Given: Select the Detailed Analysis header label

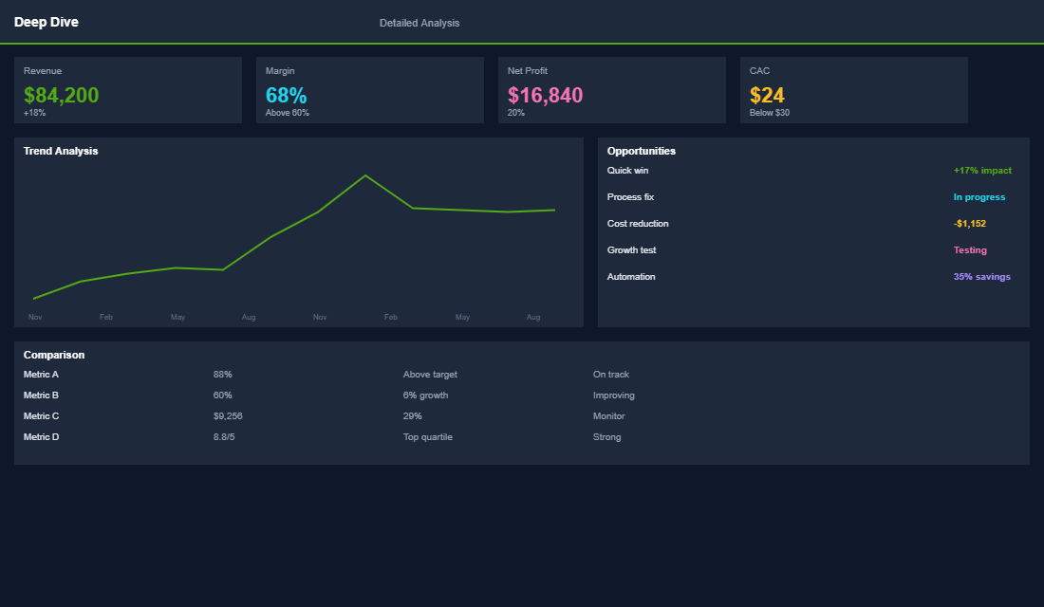Looking at the screenshot, I should point(419,22).
